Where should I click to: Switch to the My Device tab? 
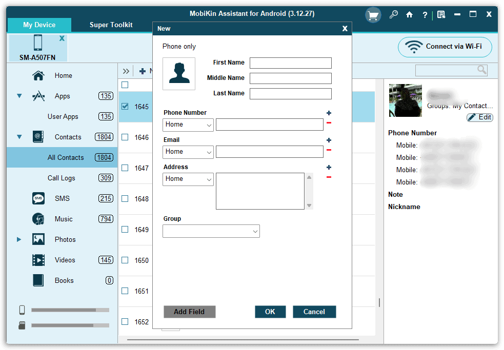pyautogui.click(x=39, y=25)
